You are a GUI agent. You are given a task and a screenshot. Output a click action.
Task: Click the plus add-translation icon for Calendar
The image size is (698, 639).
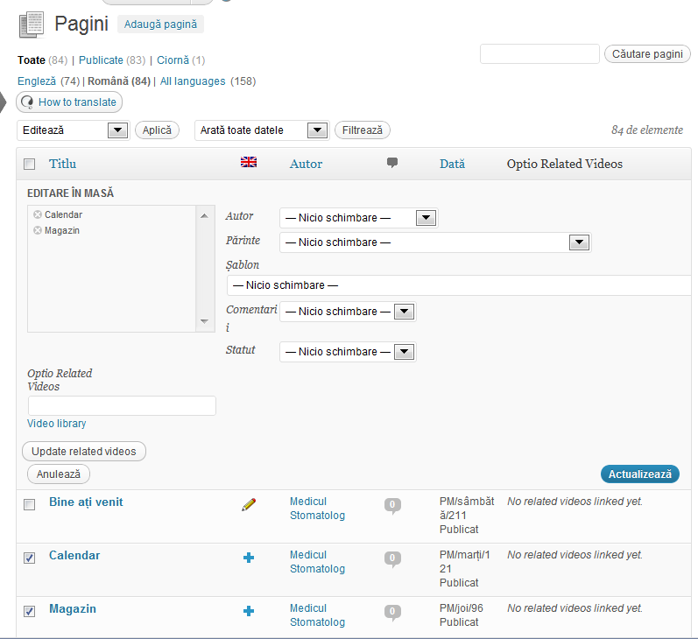(x=249, y=558)
